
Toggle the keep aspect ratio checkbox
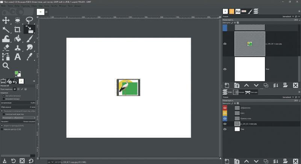2,126
